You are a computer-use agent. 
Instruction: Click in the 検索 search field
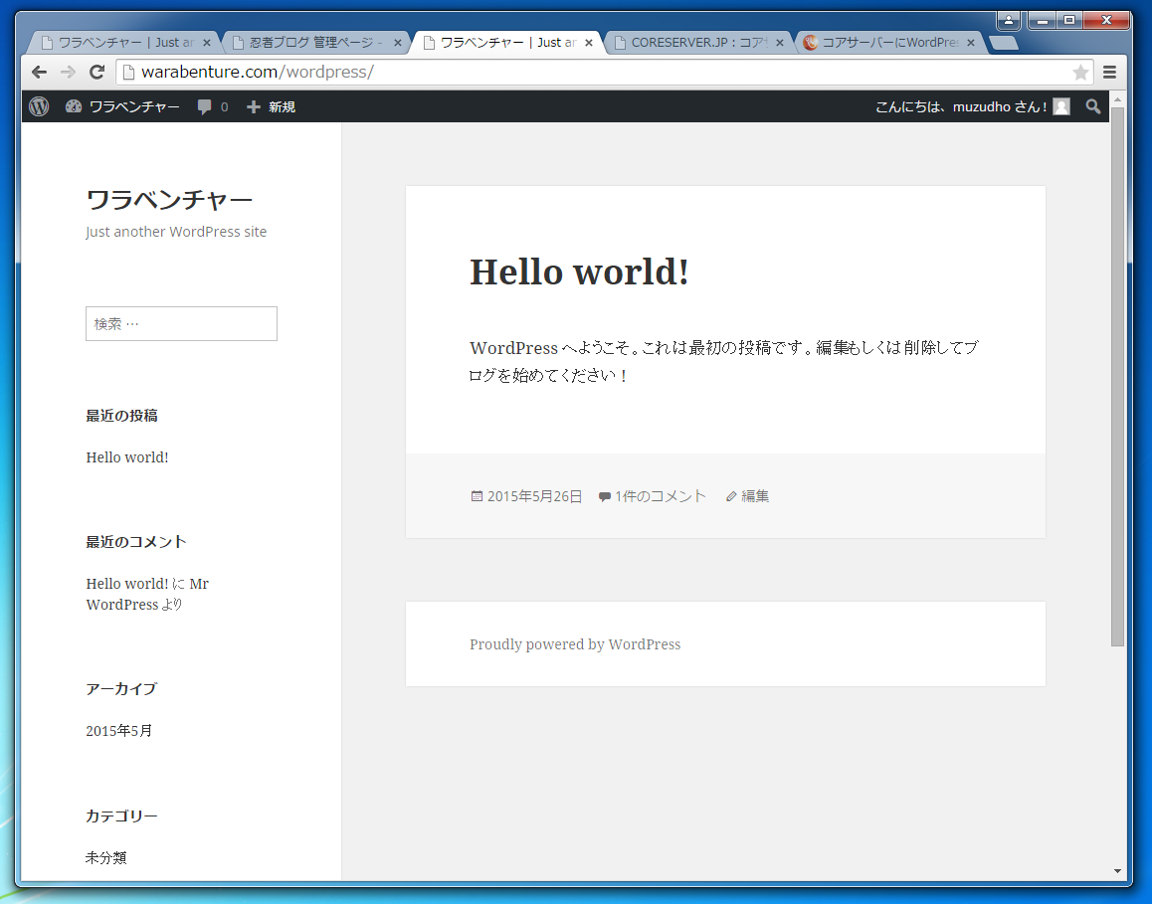click(181, 324)
